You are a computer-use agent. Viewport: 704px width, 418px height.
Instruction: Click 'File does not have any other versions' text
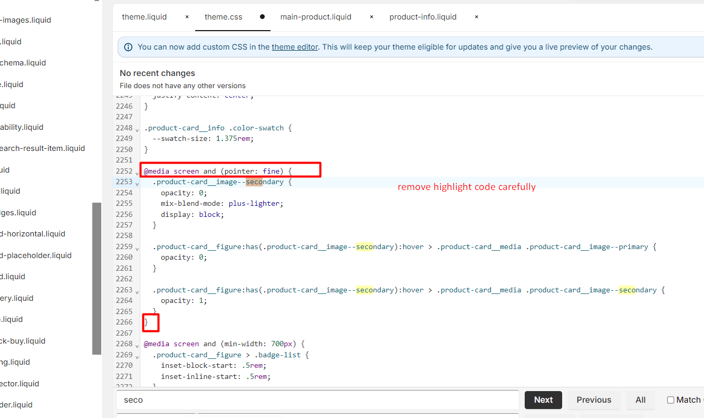pos(182,85)
